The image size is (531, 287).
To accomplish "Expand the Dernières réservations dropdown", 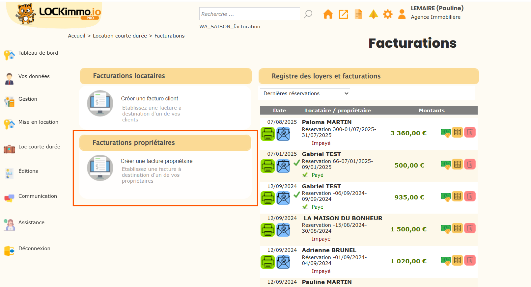I will (x=305, y=93).
